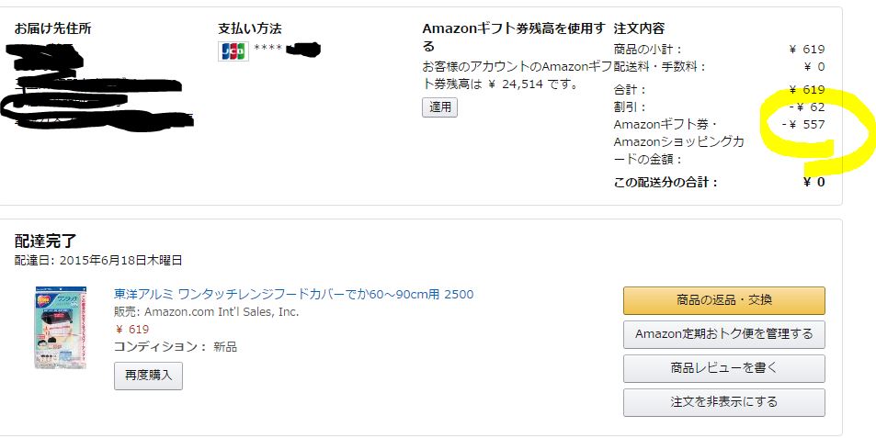Buy the item again with 再度購入
Screen dimensions: 876x438
(148, 376)
